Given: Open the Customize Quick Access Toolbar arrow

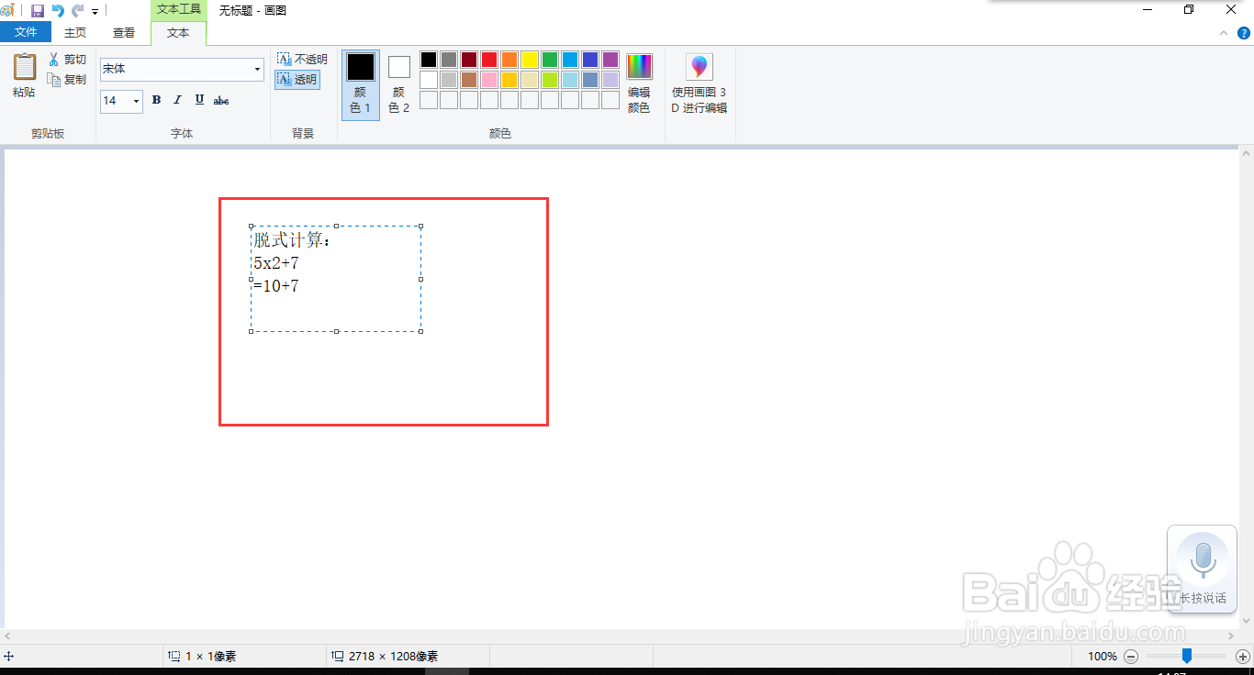Looking at the screenshot, I should coord(95,12).
